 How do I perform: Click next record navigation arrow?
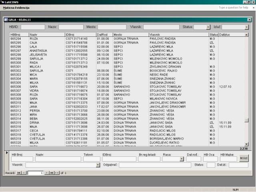tap(47, 173)
